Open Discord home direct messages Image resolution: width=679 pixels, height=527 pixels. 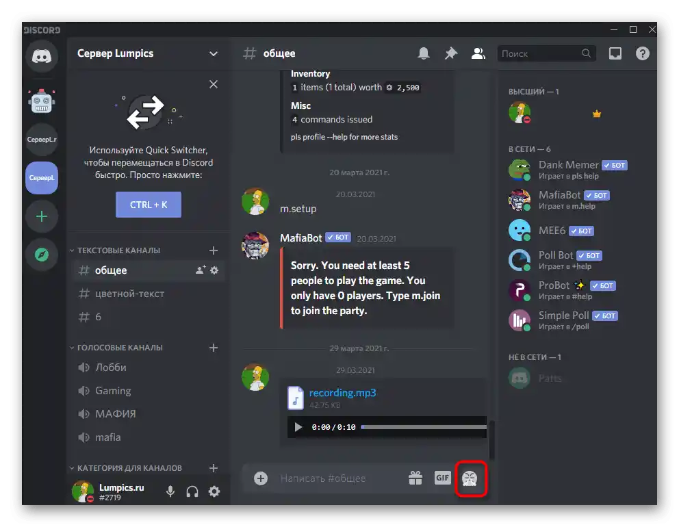(42, 57)
